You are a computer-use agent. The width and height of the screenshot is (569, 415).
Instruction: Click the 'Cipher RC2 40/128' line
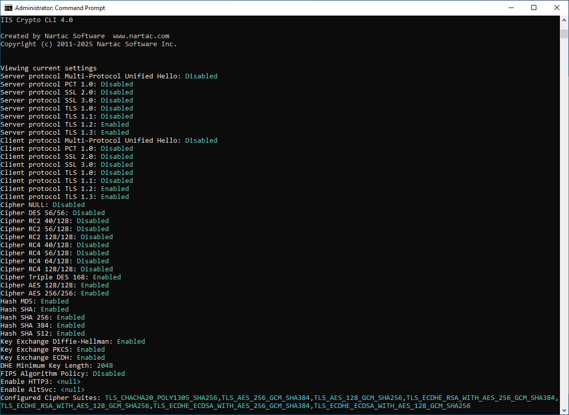click(55, 221)
